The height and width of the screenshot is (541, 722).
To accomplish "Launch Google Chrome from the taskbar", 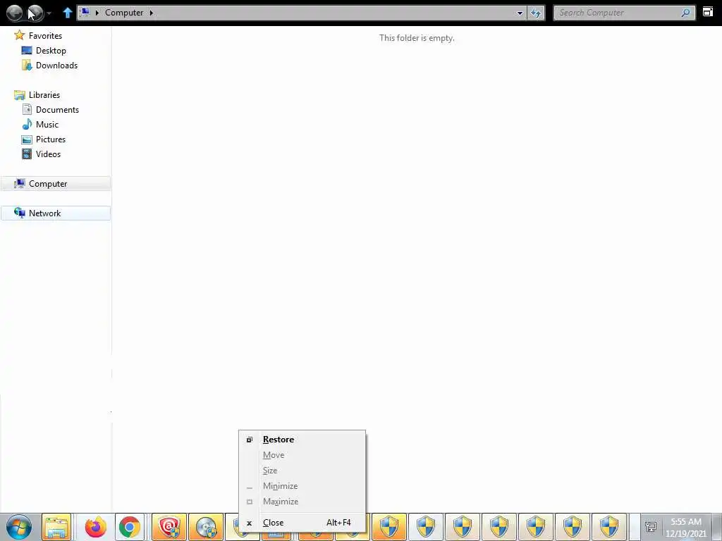I will pyautogui.click(x=130, y=527).
